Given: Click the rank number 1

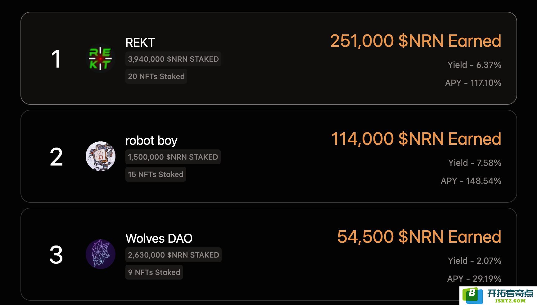Looking at the screenshot, I should [56, 59].
